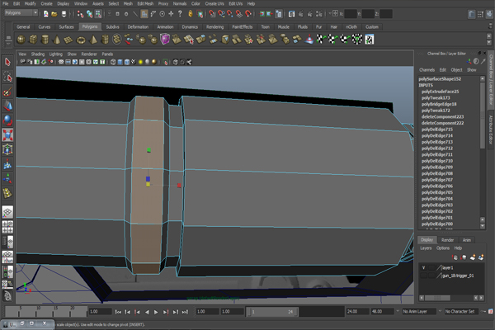Viewport: 495px width, 330px height.
Task: Create a polygon pyramid from the shelf
Action: point(93,40)
